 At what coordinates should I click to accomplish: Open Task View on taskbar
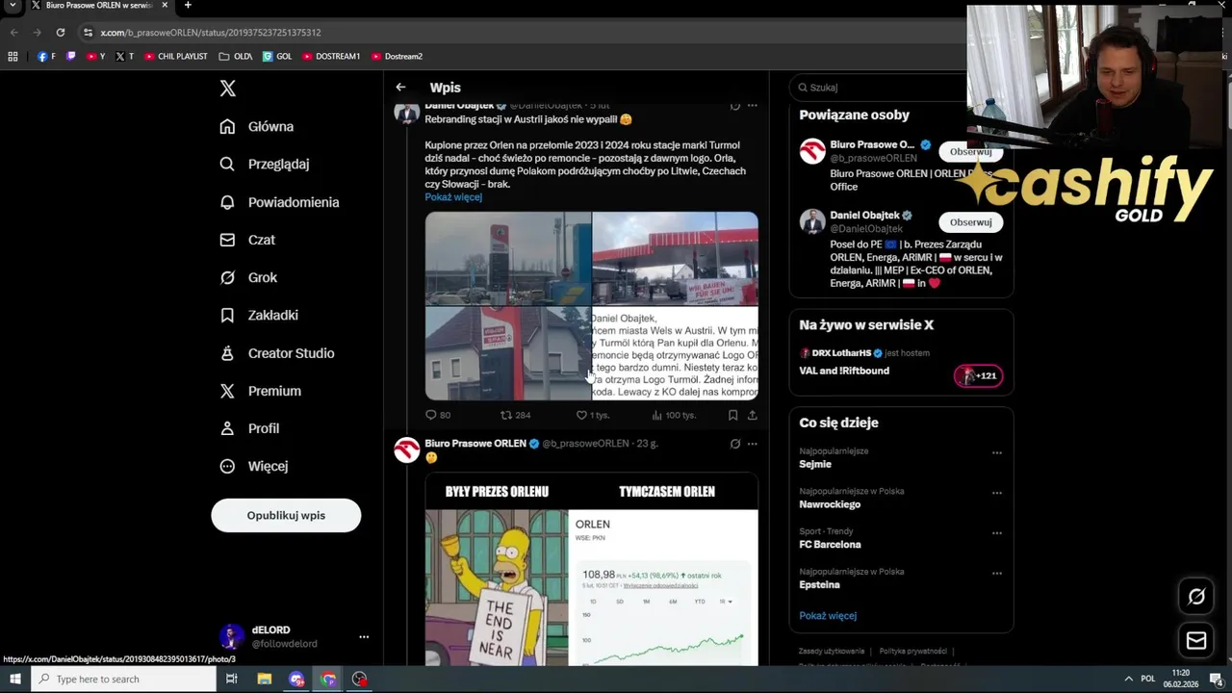pos(232,680)
